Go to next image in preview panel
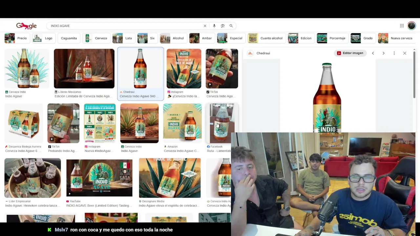 click(383, 53)
